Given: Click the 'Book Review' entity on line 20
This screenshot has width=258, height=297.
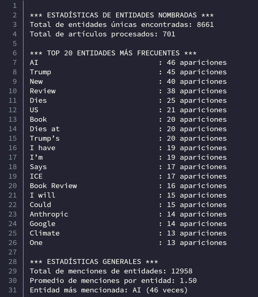Looking at the screenshot, I should 53,186.
